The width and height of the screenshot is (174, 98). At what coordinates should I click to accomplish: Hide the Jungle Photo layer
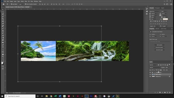tap(150, 72)
